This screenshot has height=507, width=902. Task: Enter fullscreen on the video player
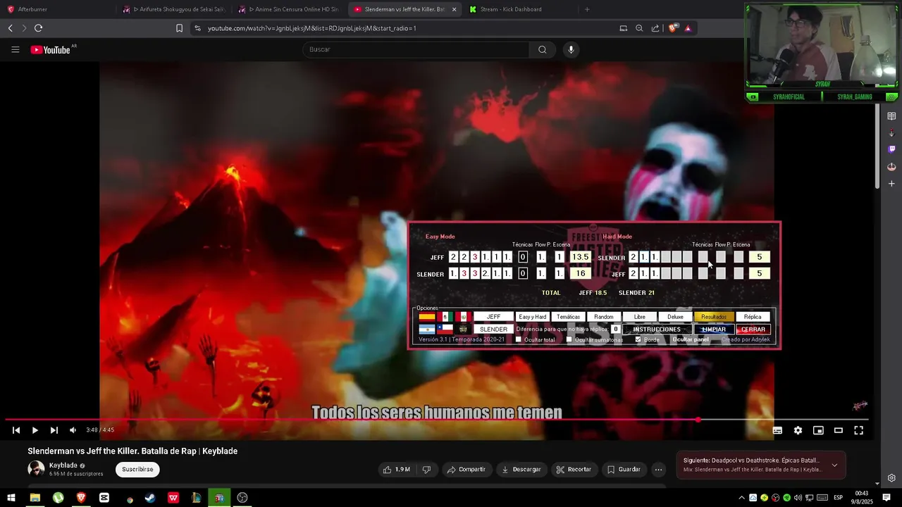coord(859,430)
